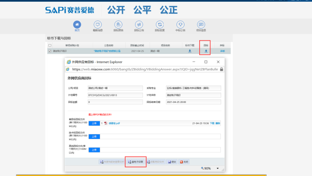Click the greyed-out first button in the dialog footer

(x=112, y=162)
